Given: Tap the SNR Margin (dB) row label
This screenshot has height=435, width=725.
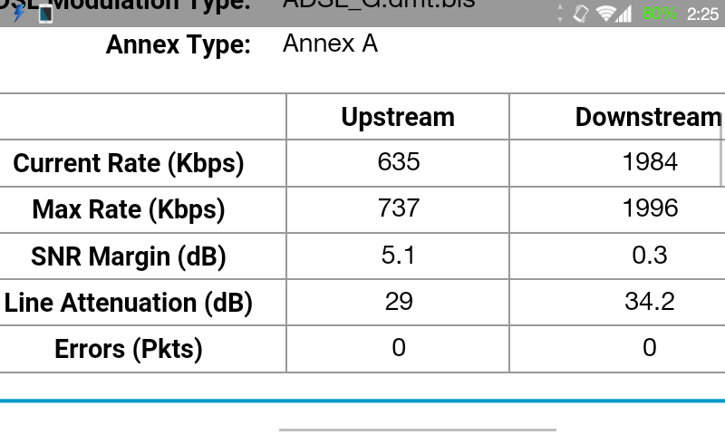Looking at the screenshot, I should 129,256.
